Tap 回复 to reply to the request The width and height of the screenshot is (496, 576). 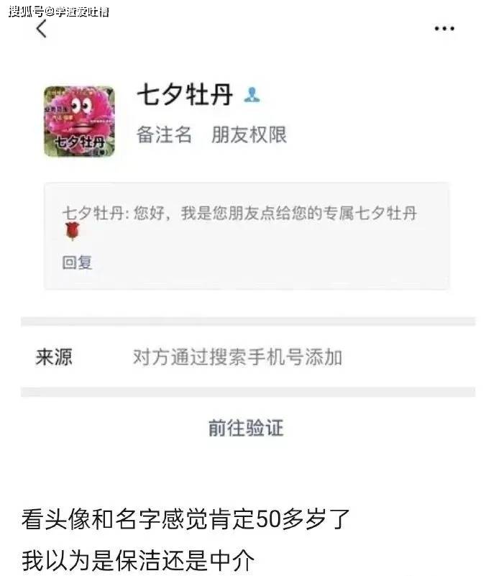[x=77, y=262]
